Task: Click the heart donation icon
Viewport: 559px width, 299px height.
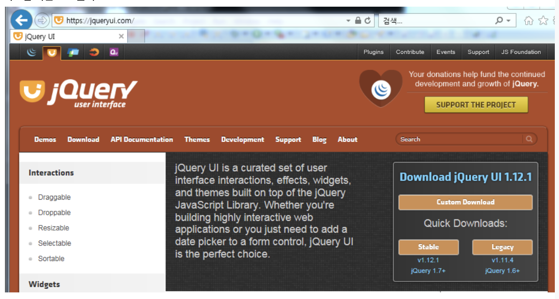Action: (x=381, y=88)
